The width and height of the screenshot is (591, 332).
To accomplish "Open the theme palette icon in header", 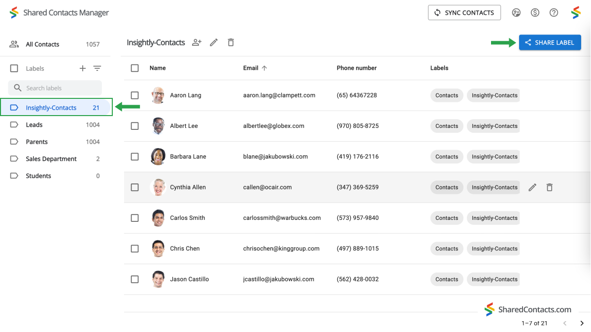I will click(516, 13).
